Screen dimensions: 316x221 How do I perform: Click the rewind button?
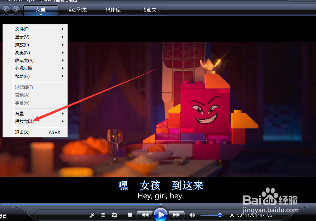145,215
